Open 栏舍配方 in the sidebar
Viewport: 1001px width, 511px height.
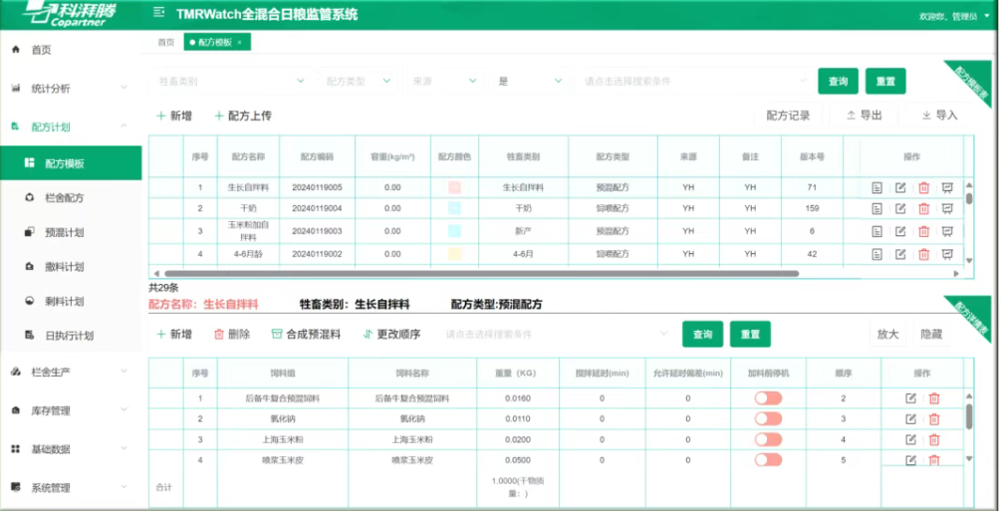[x=65, y=198]
